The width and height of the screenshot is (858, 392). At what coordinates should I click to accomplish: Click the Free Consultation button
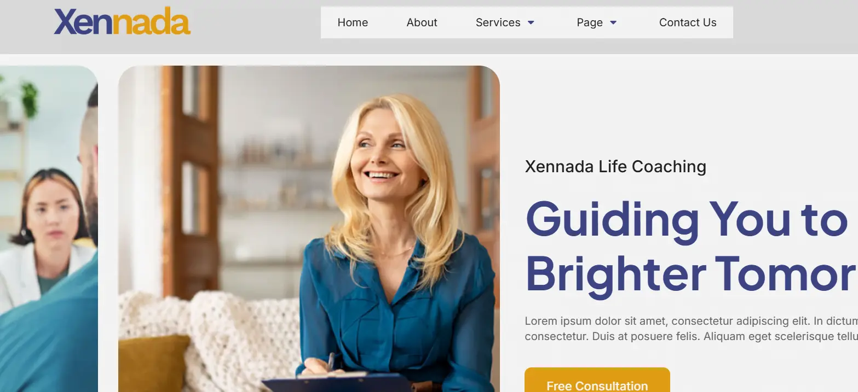click(x=597, y=380)
